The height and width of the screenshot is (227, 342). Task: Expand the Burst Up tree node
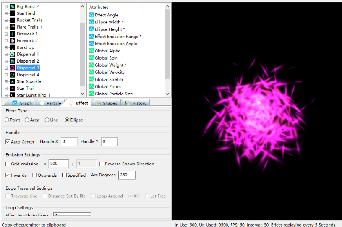(6, 47)
